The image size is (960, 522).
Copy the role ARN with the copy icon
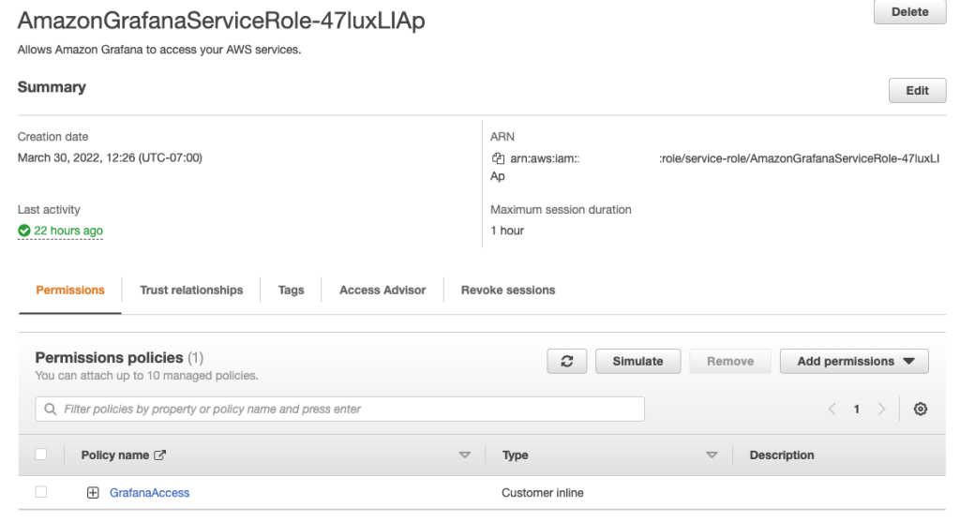(x=498, y=158)
